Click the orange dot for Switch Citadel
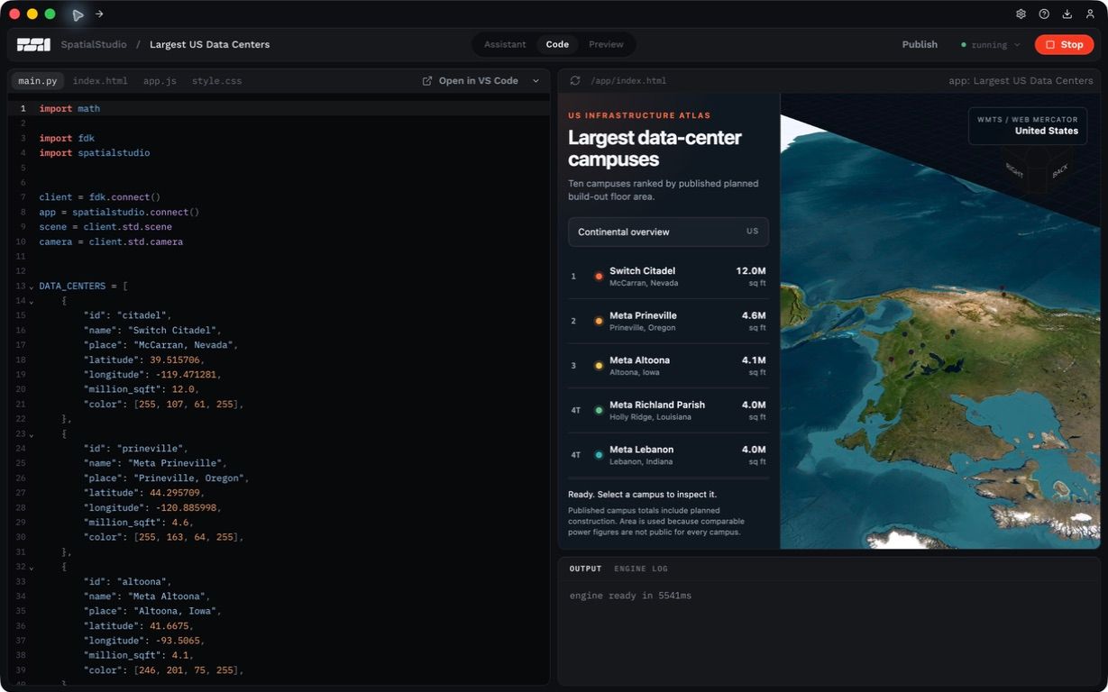Image resolution: width=1108 pixels, height=692 pixels. pos(599,277)
